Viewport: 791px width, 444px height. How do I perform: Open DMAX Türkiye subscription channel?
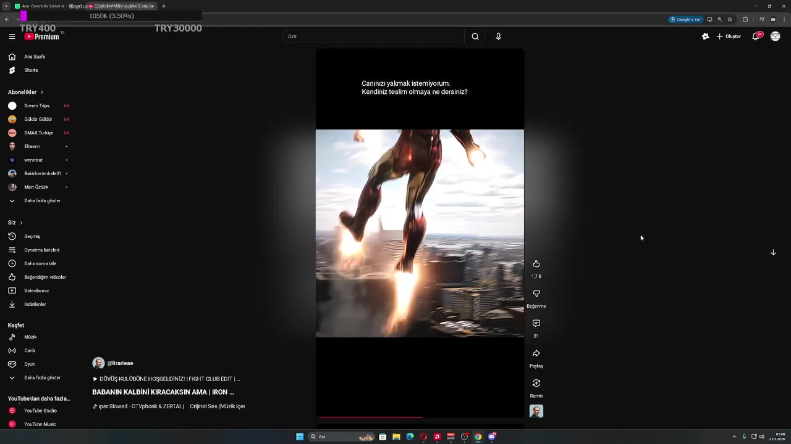pos(40,133)
